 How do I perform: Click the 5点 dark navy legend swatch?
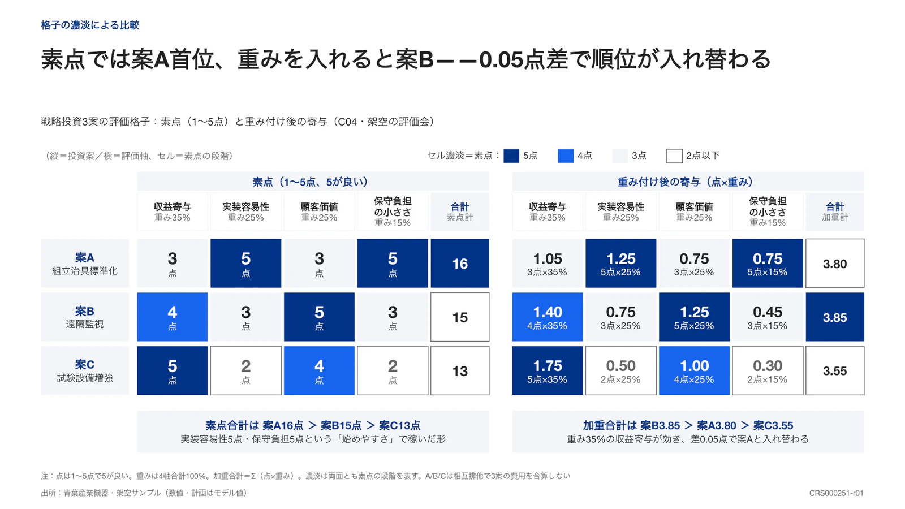pyautogui.click(x=511, y=156)
